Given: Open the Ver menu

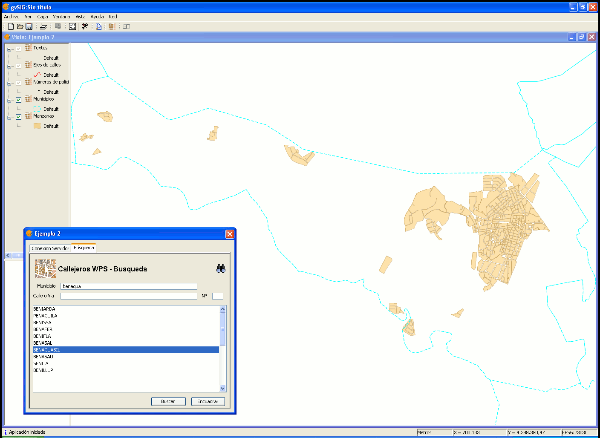Looking at the screenshot, I should pyautogui.click(x=28, y=17).
